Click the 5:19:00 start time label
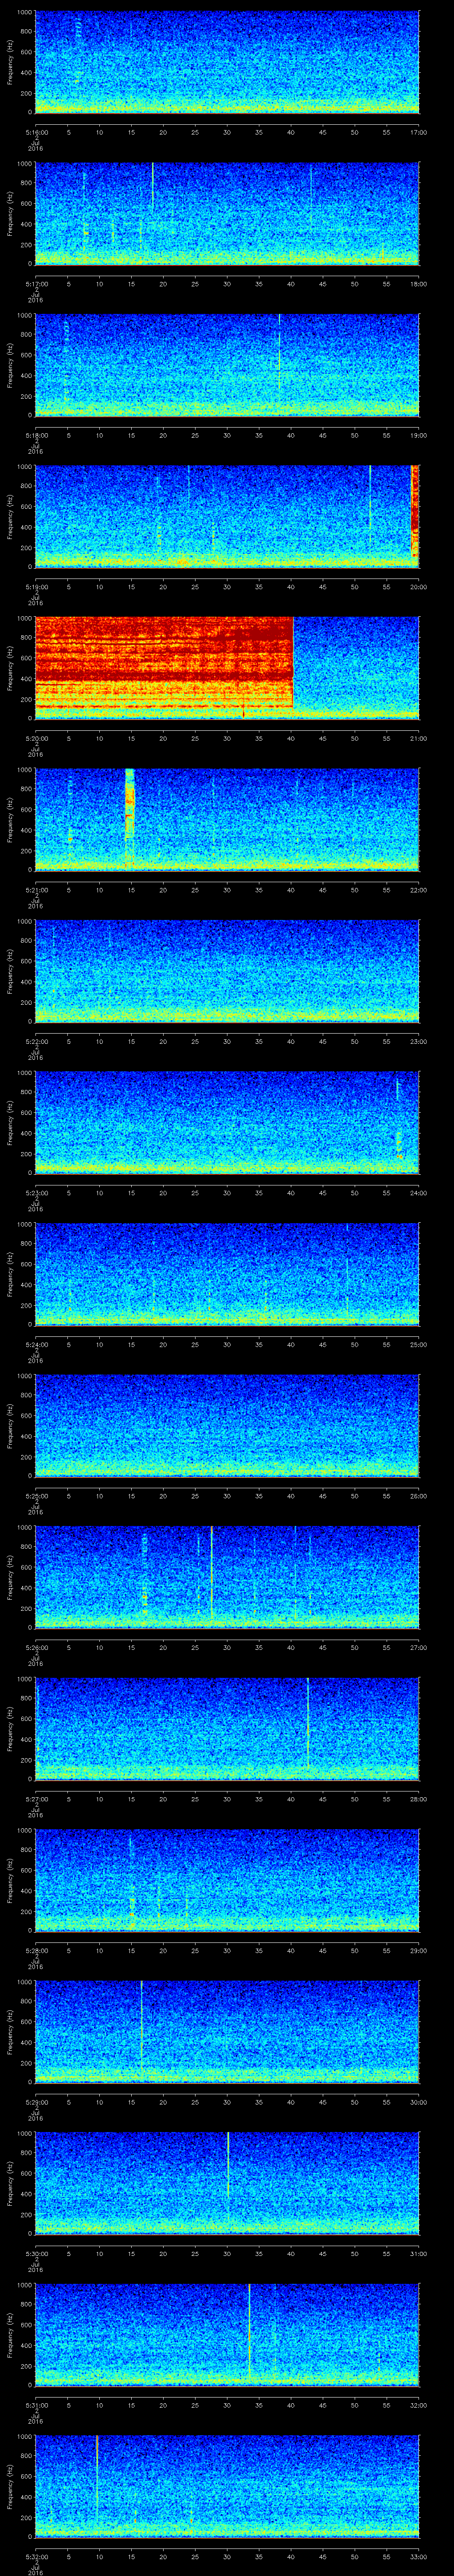 pos(36,586)
